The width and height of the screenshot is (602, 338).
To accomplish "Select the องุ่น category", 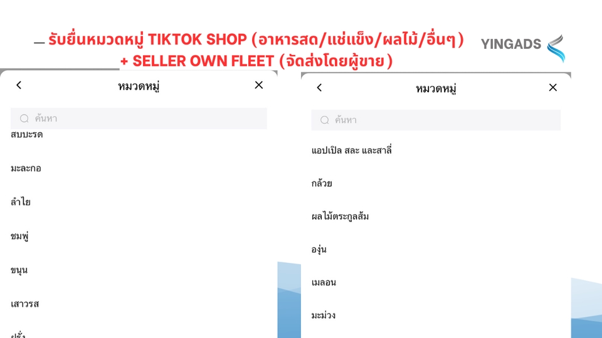I will coord(319,249).
